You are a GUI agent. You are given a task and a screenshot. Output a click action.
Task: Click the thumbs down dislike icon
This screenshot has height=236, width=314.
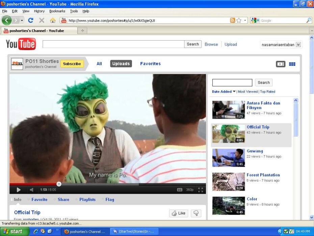196,213
